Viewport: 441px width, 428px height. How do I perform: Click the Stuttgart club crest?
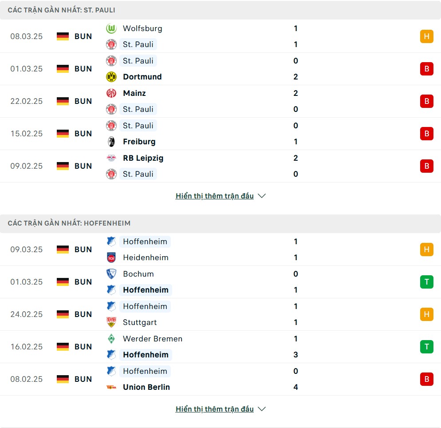click(x=111, y=322)
